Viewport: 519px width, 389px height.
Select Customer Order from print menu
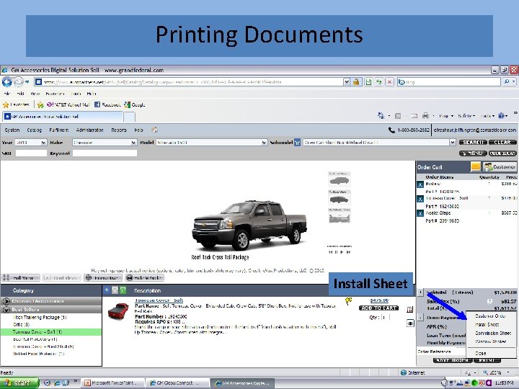click(x=490, y=316)
